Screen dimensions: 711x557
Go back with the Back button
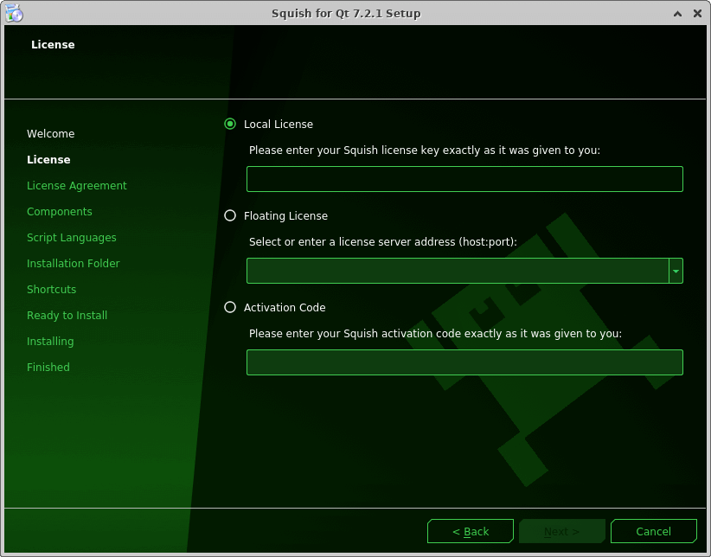(x=471, y=531)
